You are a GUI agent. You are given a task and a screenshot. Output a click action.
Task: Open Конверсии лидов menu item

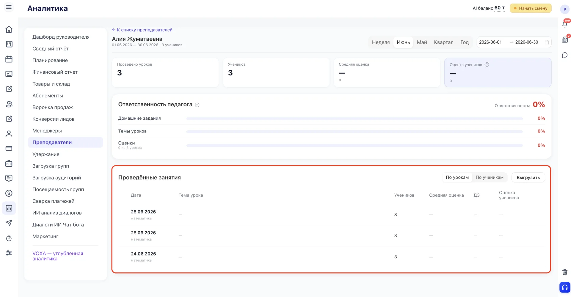[54, 119]
